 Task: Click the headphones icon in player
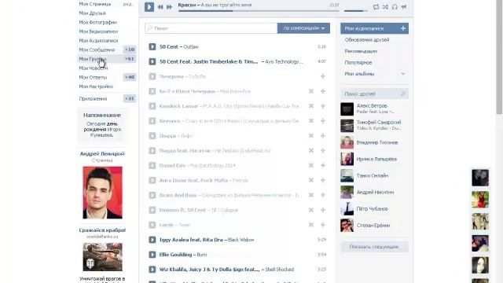[x=395, y=7]
